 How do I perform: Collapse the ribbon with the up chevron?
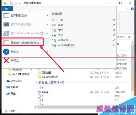128,9
